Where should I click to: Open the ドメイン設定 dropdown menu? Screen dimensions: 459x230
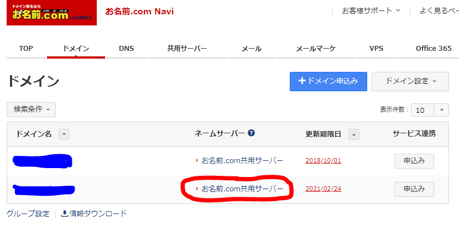click(409, 81)
